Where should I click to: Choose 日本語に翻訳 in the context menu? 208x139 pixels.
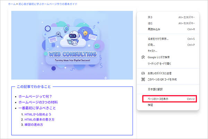168,89
